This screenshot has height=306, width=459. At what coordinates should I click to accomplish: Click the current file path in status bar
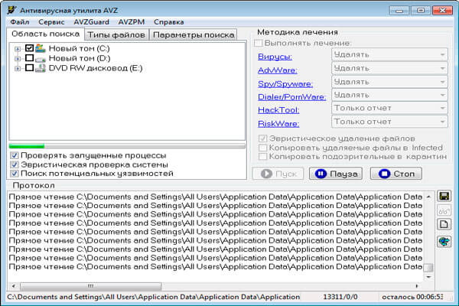153,297
